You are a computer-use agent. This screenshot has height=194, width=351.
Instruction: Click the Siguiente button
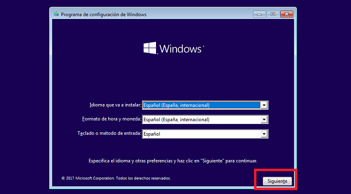click(x=277, y=181)
